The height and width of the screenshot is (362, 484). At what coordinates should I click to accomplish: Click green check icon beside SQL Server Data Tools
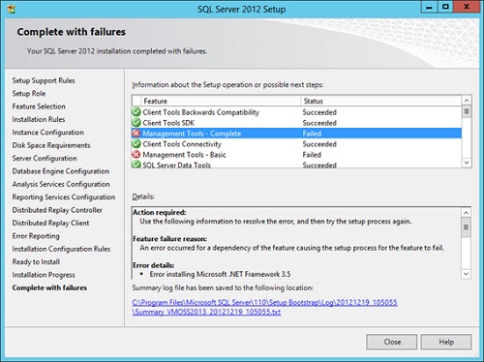(136, 165)
